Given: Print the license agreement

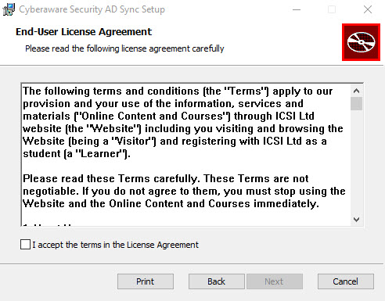Looking at the screenshot, I should point(146,281).
